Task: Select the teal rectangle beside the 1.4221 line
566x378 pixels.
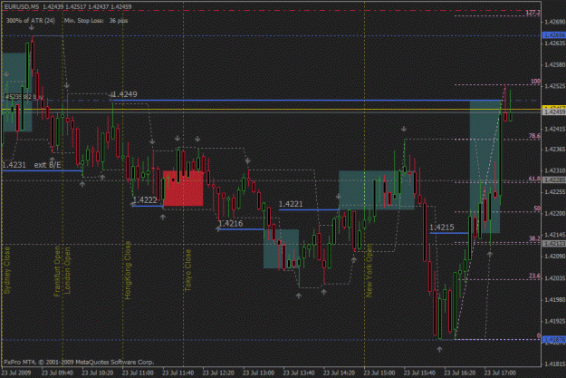Action: 377,190
